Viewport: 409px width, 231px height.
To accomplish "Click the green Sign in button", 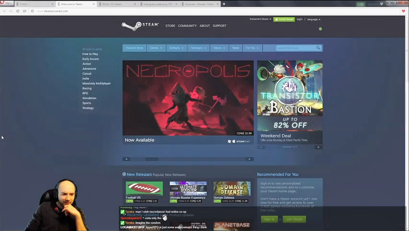I will click(269, 219).
